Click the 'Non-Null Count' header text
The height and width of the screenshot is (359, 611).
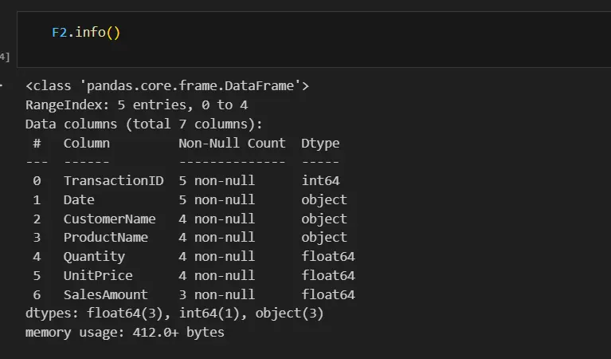coord(232,143)
